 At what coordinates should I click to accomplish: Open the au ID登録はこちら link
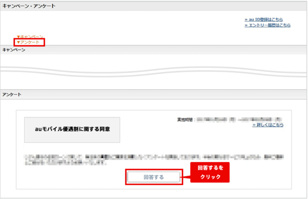(x=264, y=19)
